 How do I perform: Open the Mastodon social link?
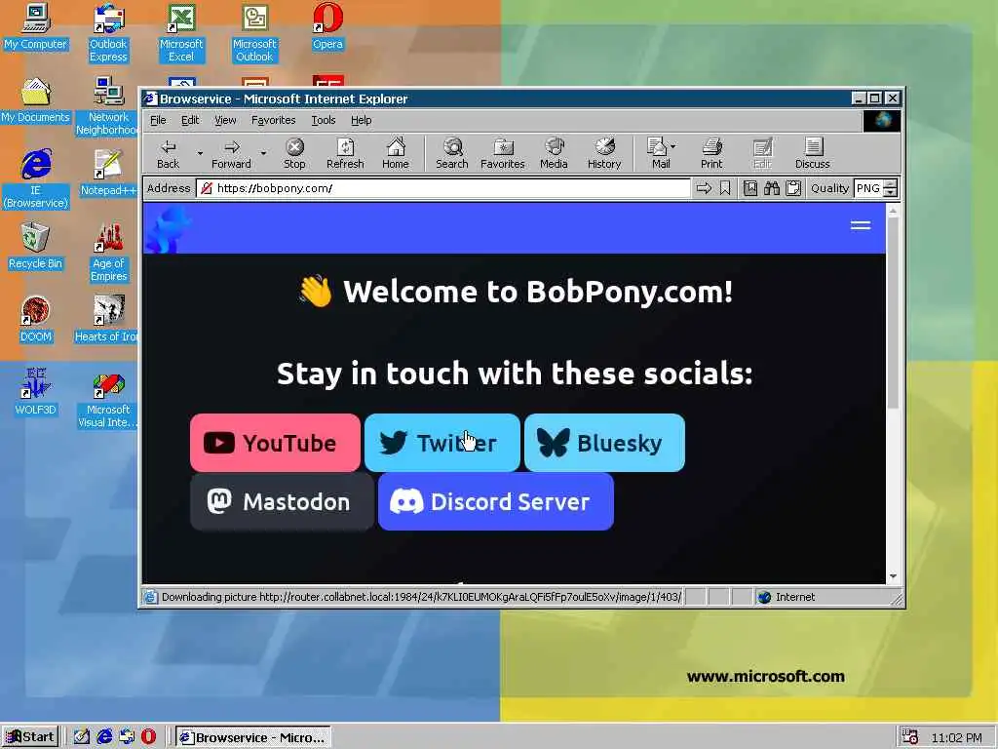(x=282, y=501)
